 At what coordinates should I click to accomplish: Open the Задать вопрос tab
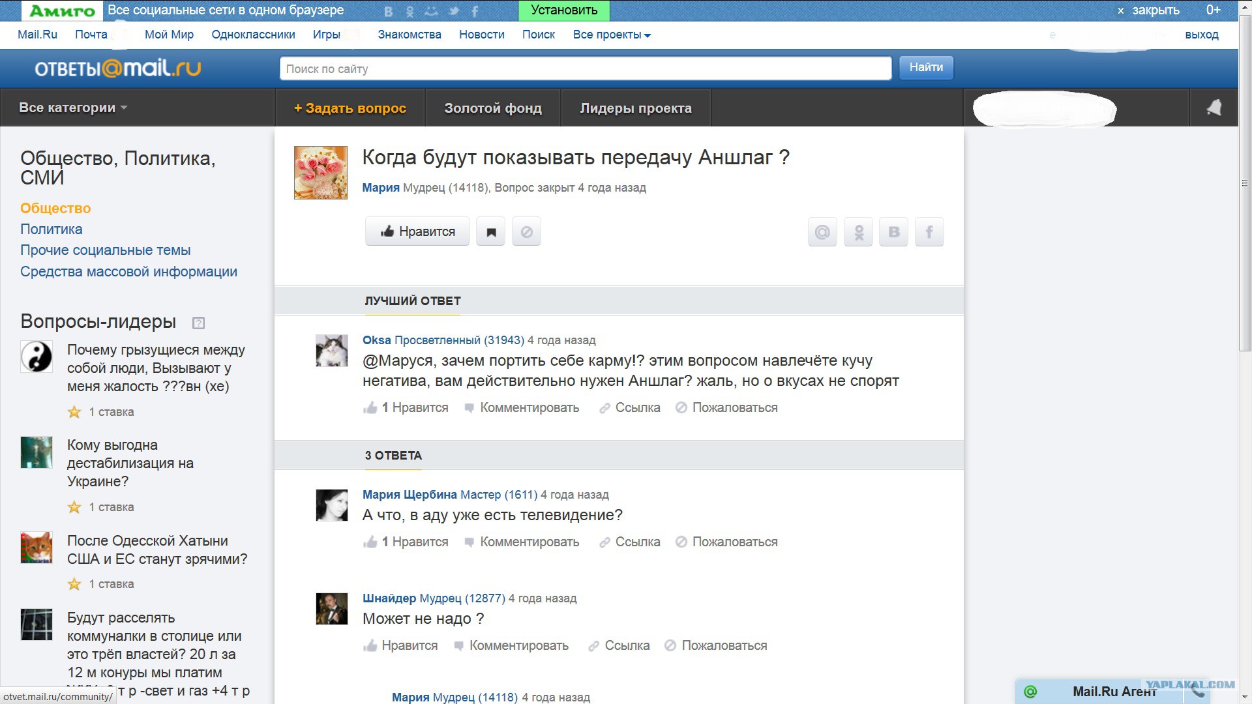click(x=350, y=108)
